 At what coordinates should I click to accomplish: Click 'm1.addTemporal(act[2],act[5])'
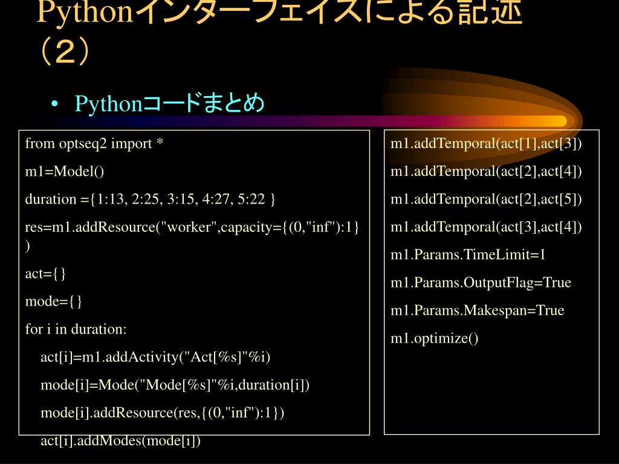(486, 199)
